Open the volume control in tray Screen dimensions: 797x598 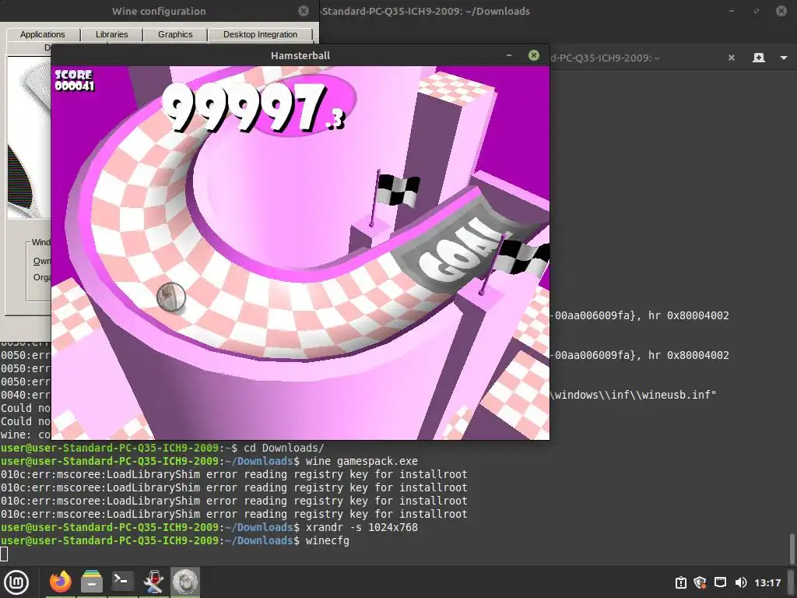[741, 582]
